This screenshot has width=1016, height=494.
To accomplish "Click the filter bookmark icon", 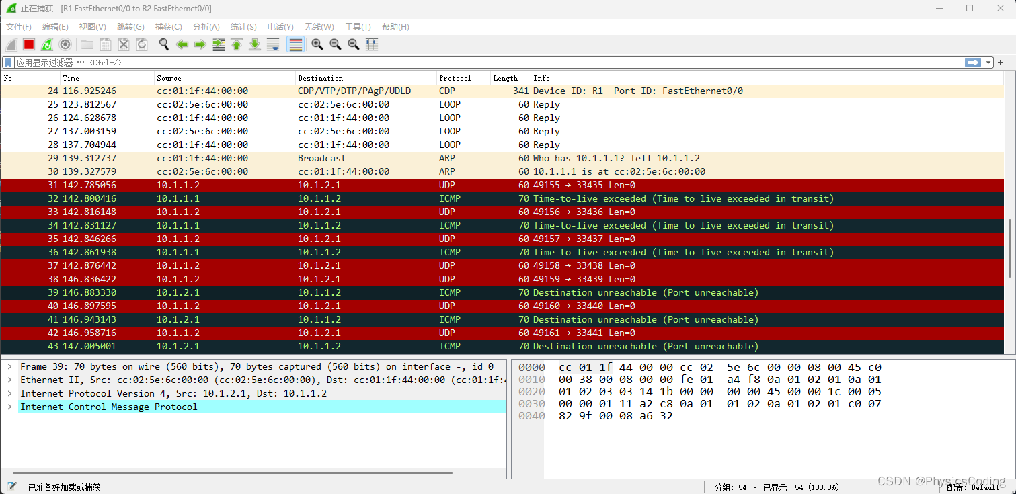I will coord(7,62).
